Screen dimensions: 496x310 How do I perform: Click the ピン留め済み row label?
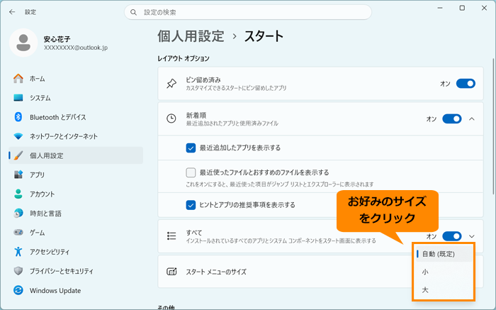[203, 79]
